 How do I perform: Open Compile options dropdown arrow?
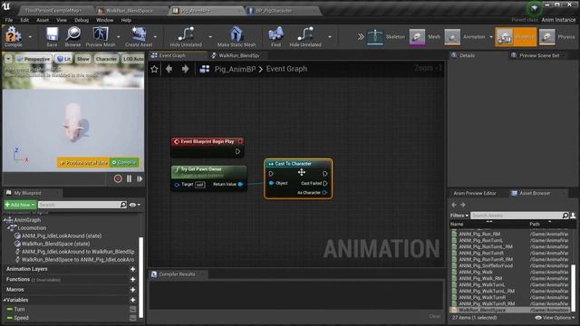pos(30,37)
